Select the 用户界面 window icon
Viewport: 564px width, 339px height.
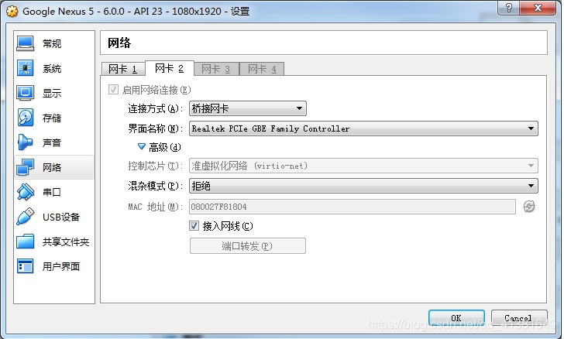(25, 266)
